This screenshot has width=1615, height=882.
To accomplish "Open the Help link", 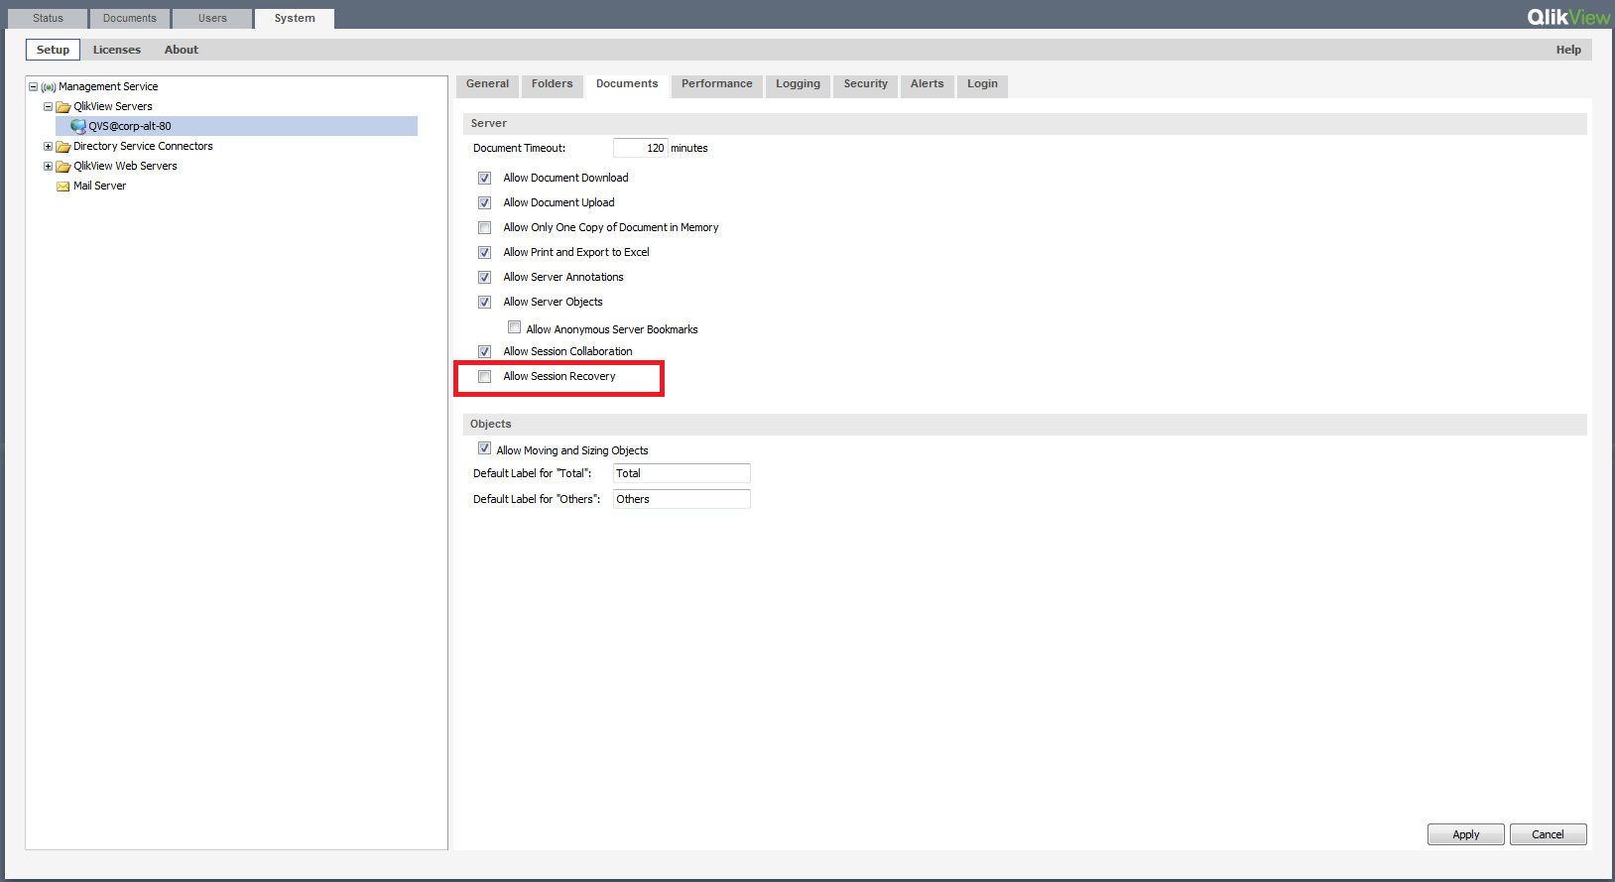I will coord(1568,50).
